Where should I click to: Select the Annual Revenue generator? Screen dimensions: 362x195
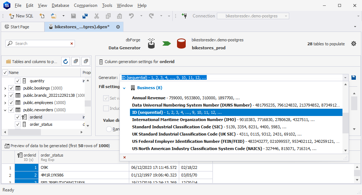click(236, 98)
